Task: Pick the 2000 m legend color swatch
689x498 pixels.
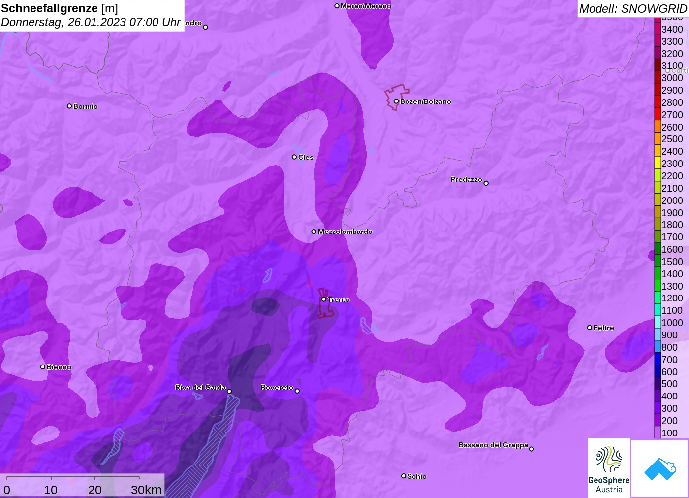Action: coord(658,200)
